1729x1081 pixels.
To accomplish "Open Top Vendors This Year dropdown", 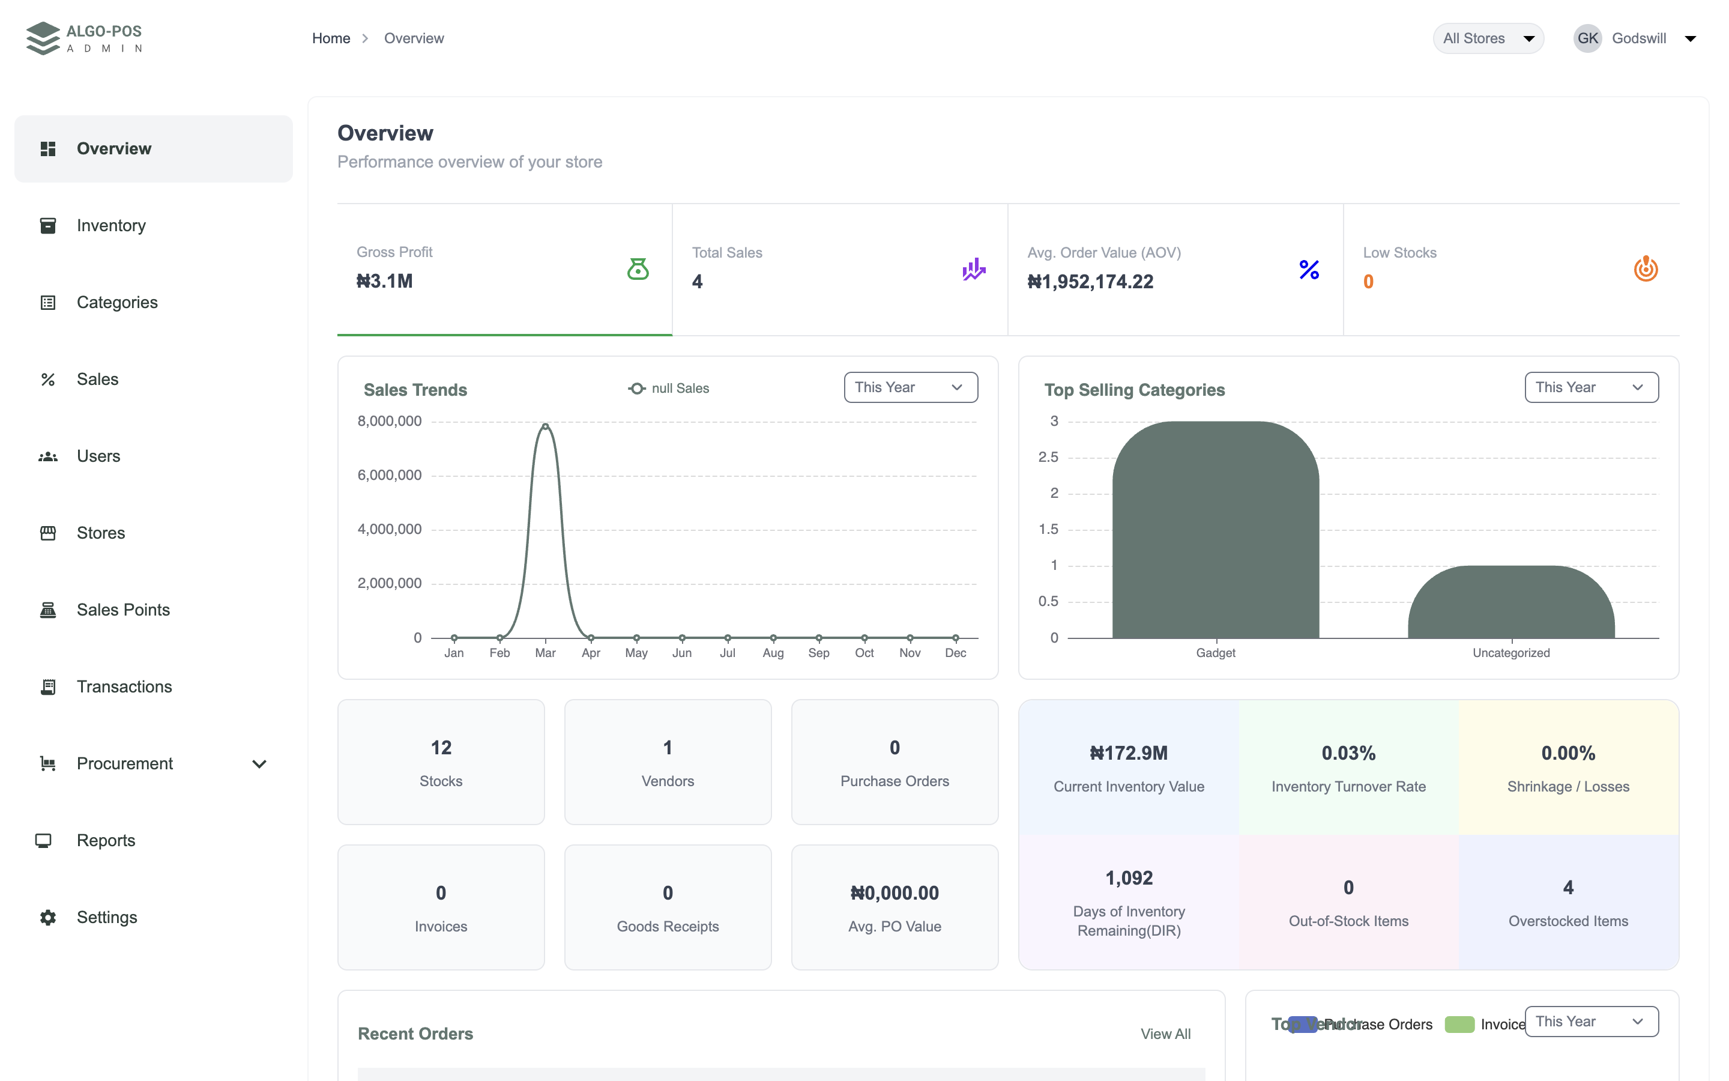I will point(1591,1022).
